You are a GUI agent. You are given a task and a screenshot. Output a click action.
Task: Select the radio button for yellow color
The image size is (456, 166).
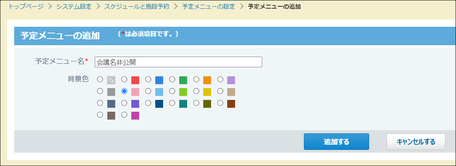(x=196, y=91)
